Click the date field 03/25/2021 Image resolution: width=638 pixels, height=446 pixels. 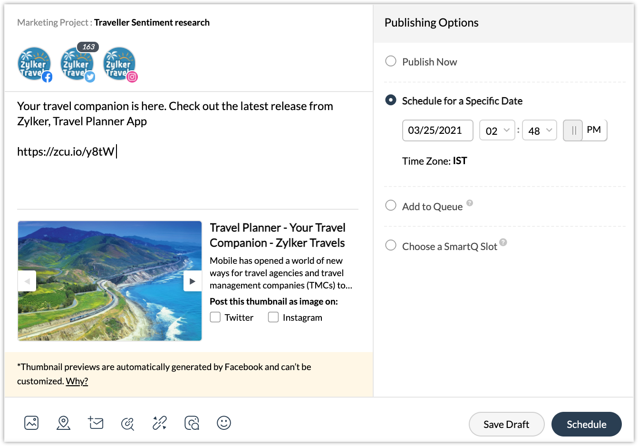(438, 130)
